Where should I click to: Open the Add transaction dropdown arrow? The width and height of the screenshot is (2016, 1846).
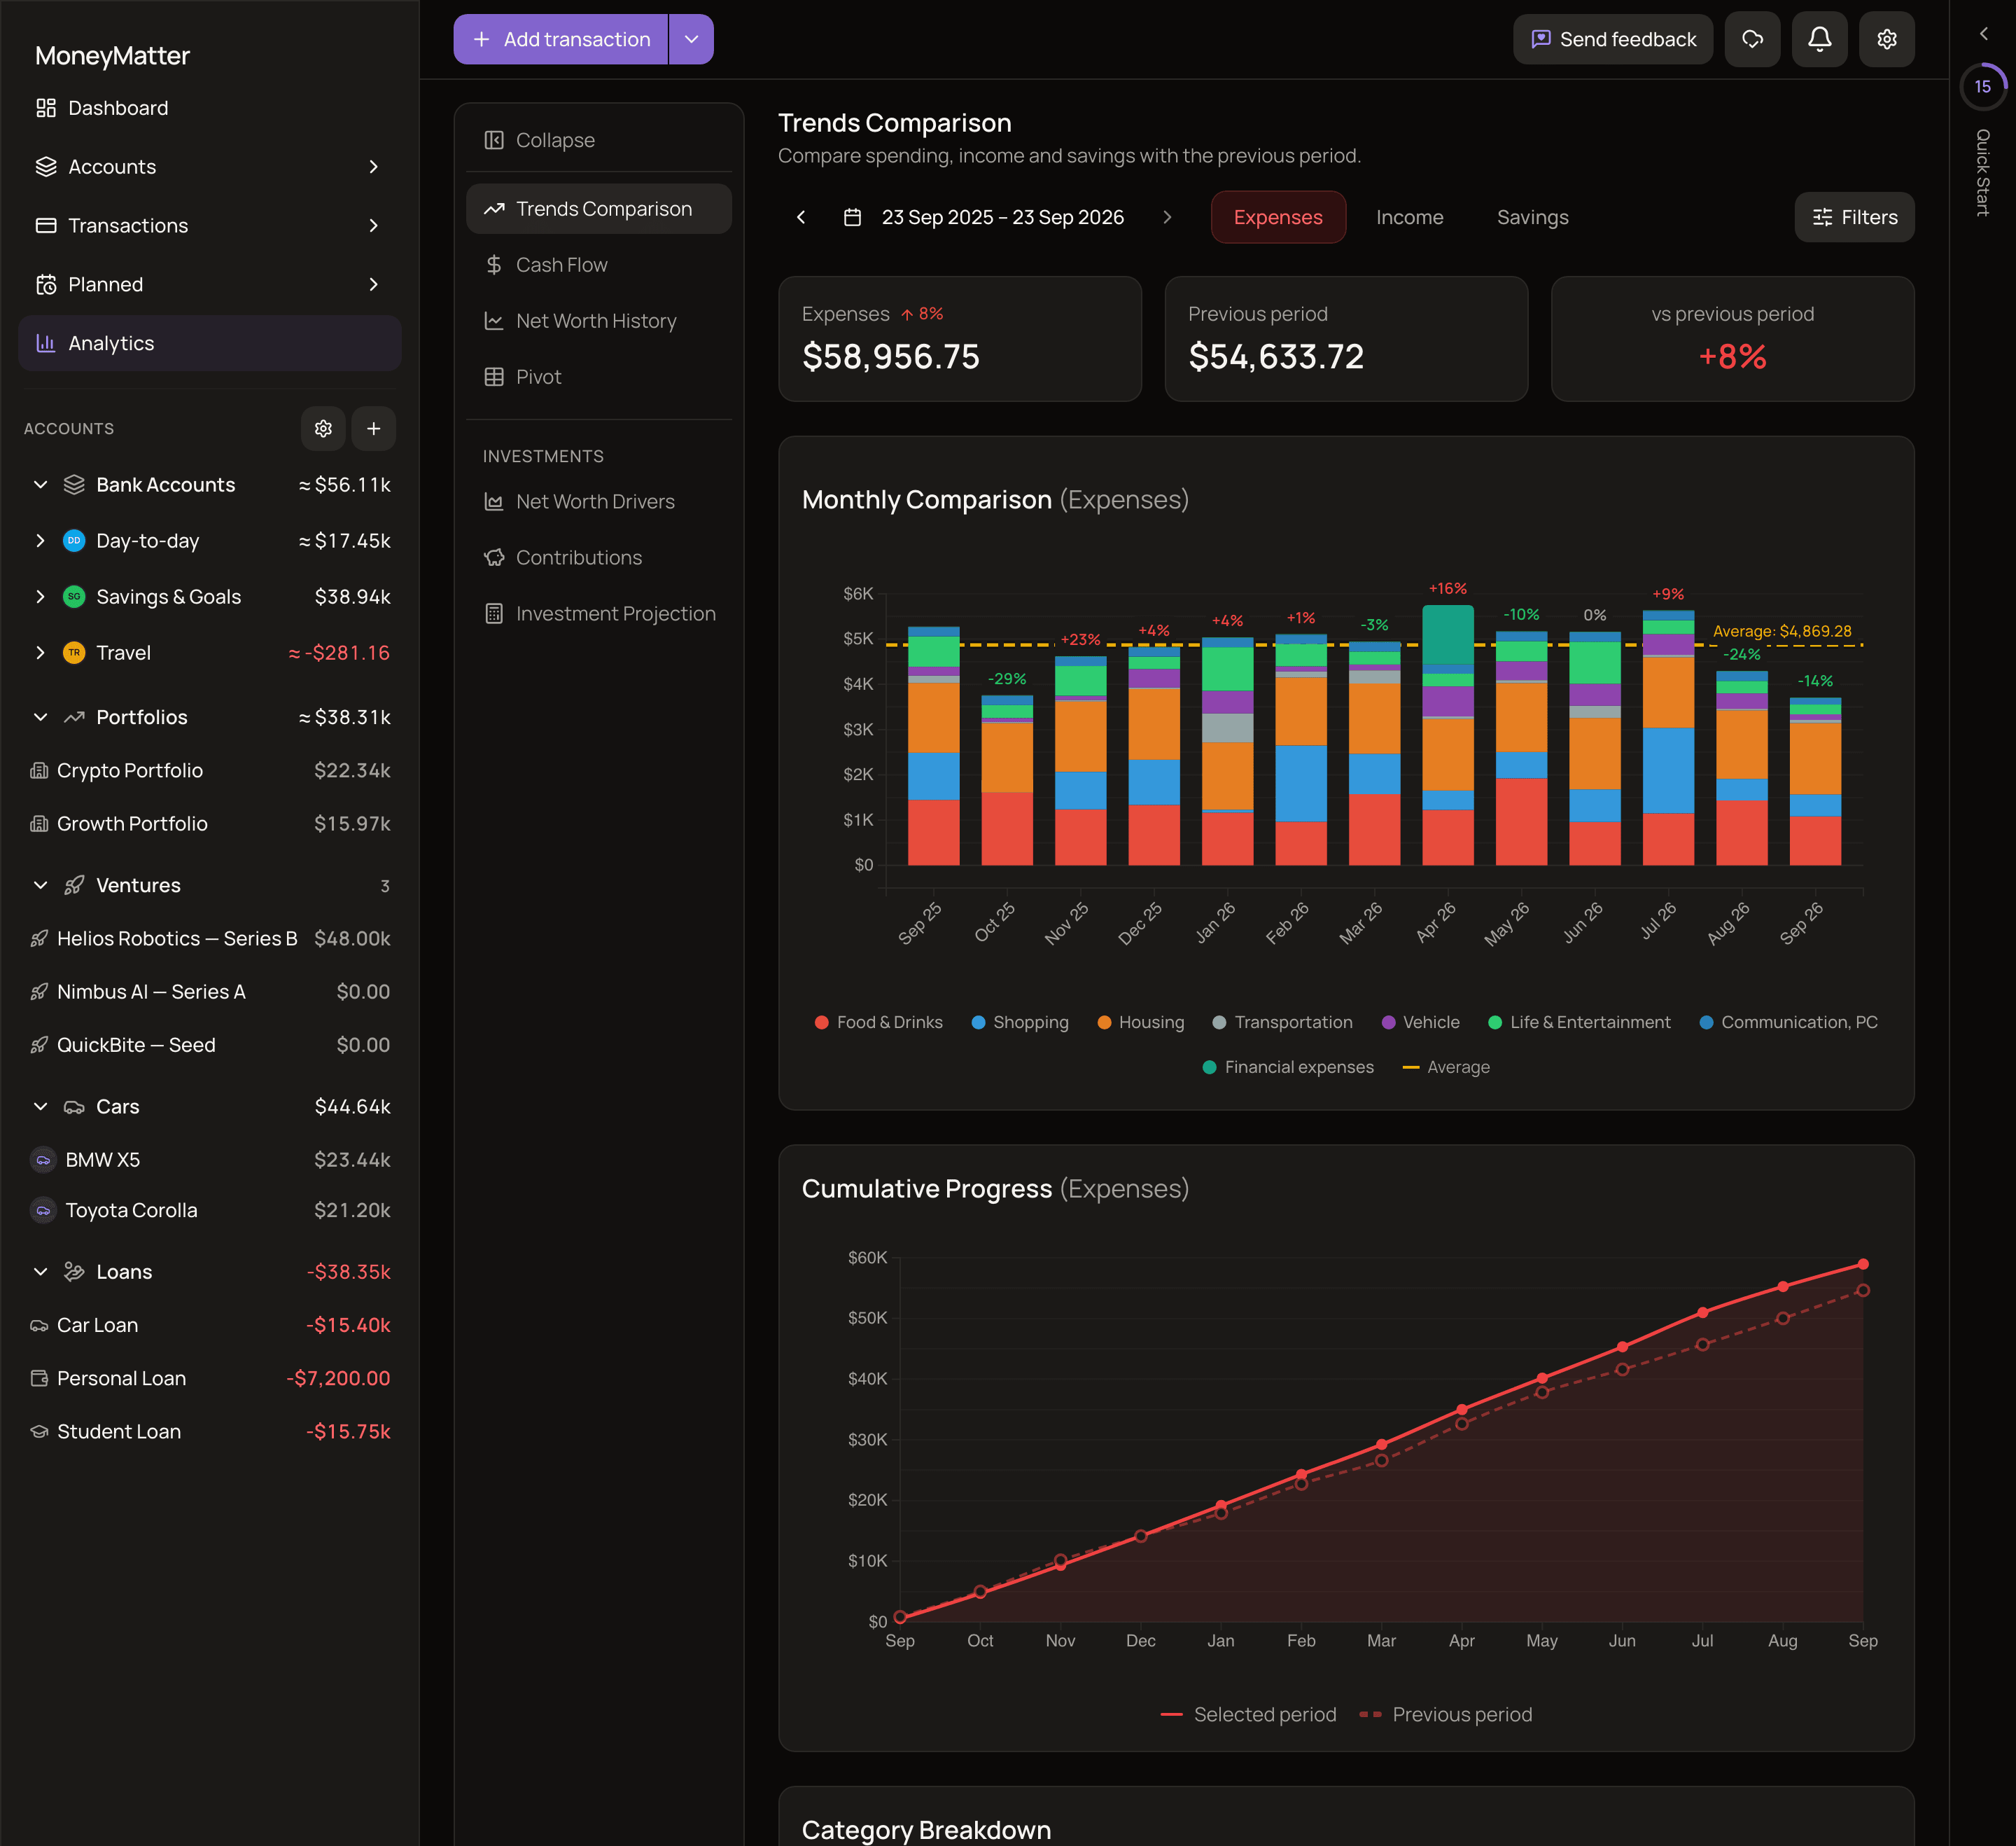691,39
